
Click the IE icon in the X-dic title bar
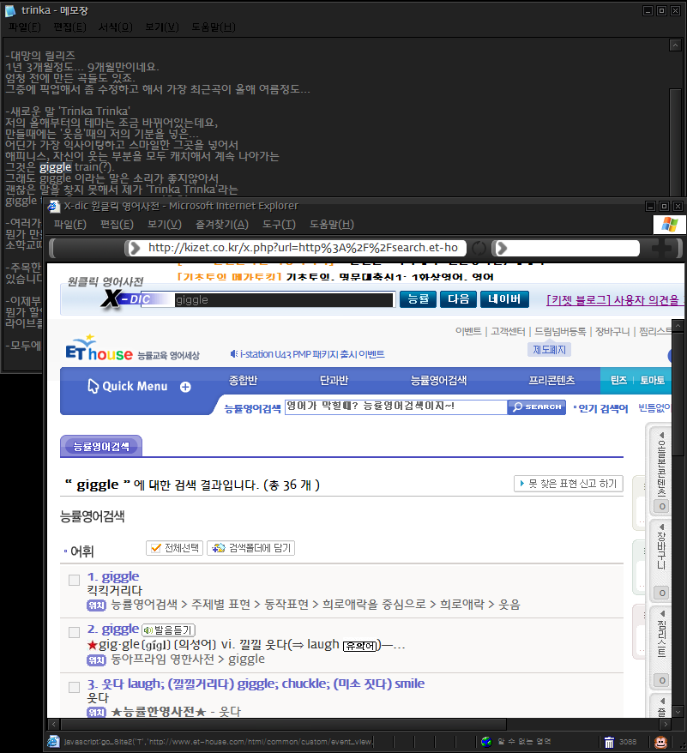pos(54,207)
